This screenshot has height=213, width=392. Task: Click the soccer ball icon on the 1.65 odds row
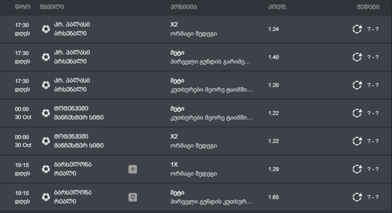tap(46, 197)
